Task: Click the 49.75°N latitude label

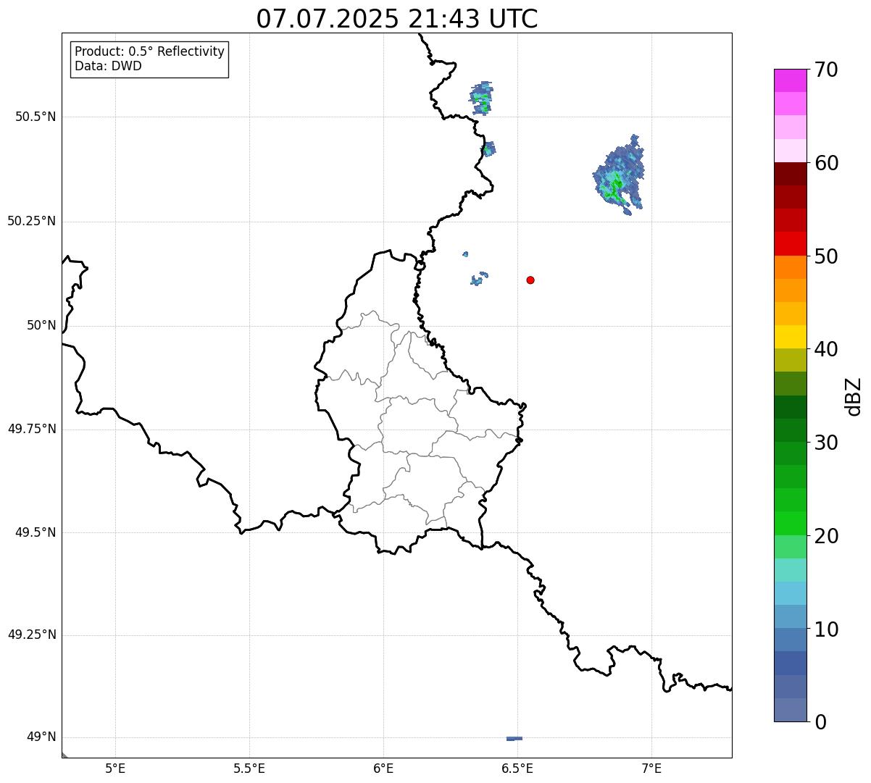Action: pyautogui.click(x=31, y=429)
